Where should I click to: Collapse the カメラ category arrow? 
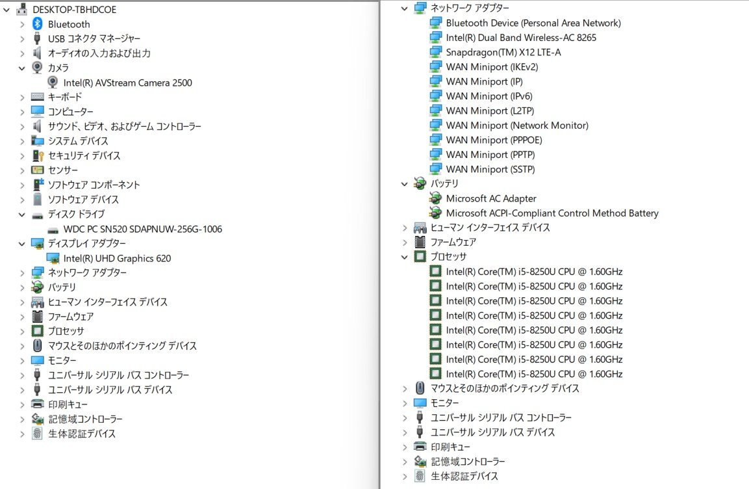click(22, 68)
